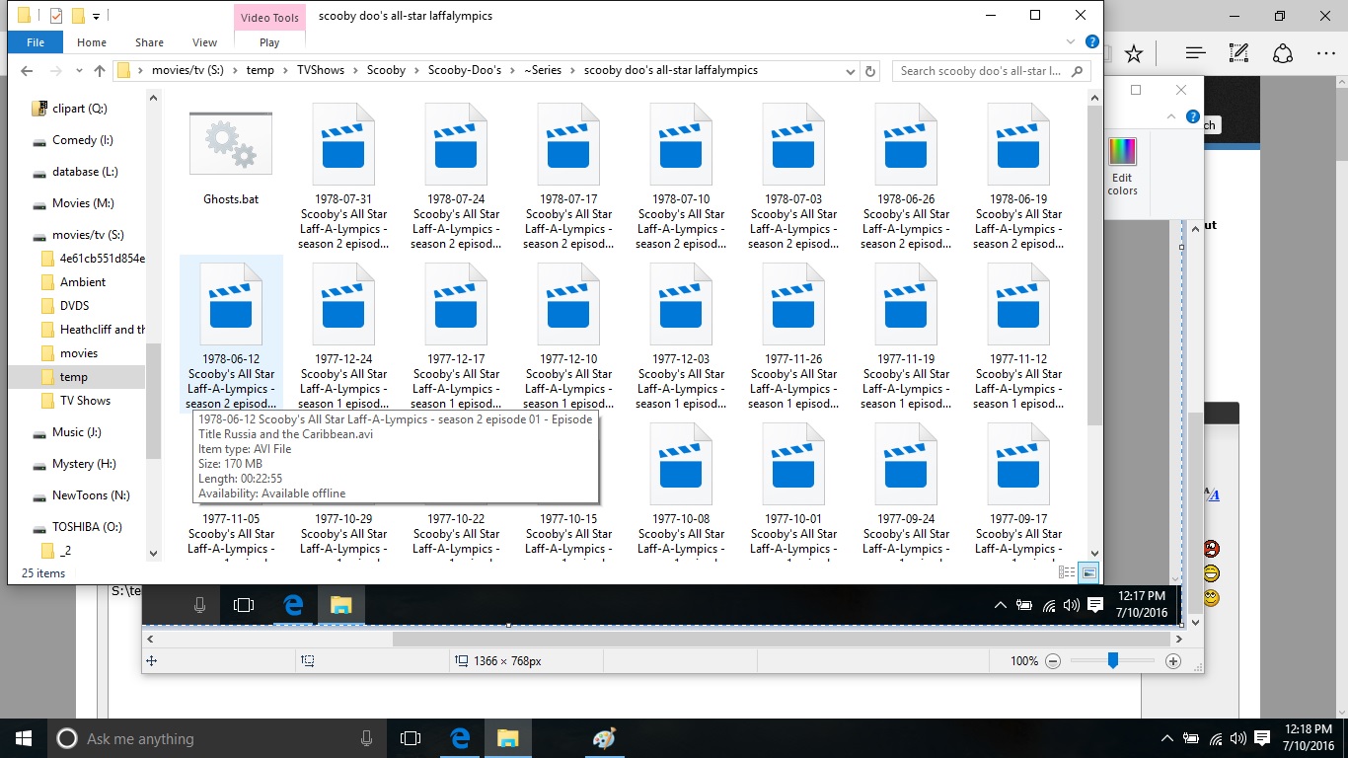The width and height of the screenshot is (1348, 758).
Task: Open File Explorer's blue help icon
Action: (x=1092, y=42)
